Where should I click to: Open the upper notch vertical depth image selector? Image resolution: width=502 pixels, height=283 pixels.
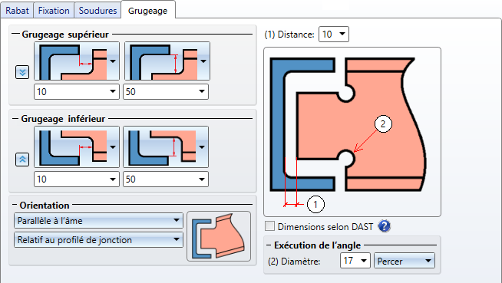point(167,61)
